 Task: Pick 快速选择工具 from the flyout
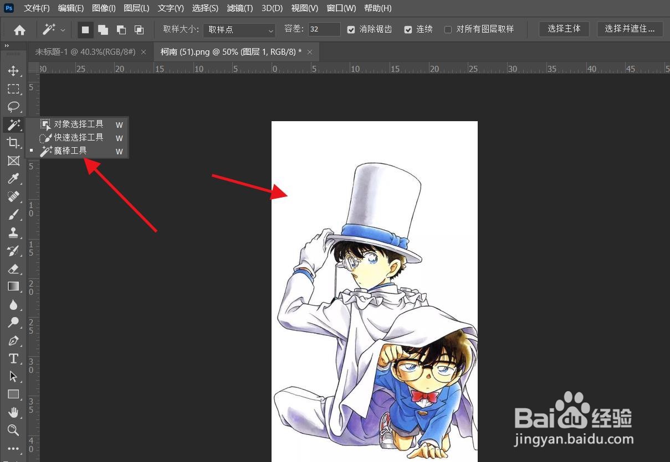coord(77,138)
